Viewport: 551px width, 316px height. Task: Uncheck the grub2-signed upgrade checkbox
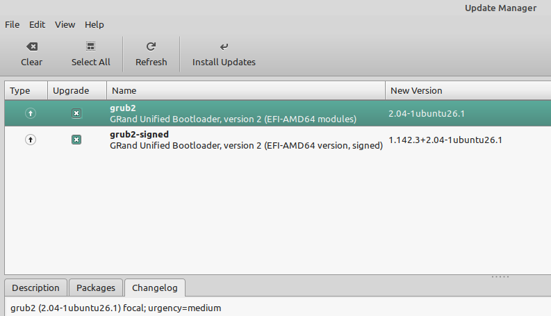point(76,140)
